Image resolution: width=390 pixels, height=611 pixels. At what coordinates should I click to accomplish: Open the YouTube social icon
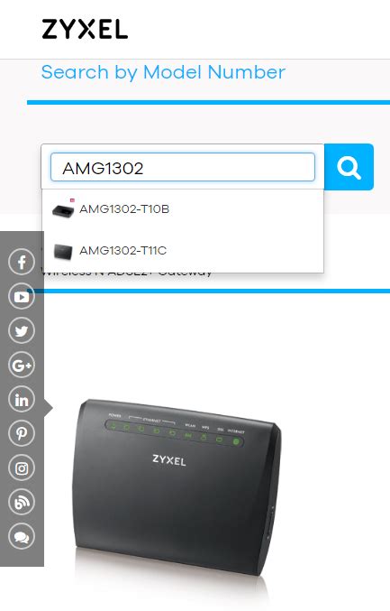(22, 297)
